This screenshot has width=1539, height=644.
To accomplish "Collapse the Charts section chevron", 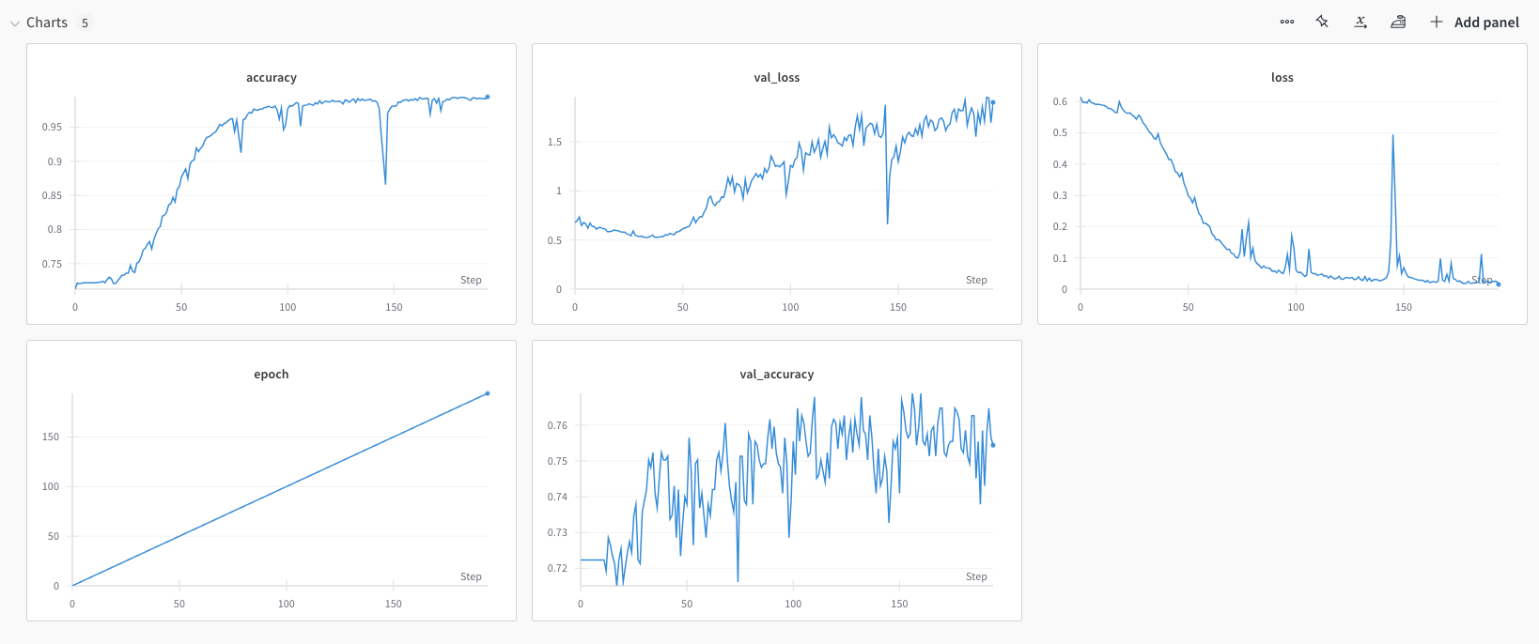I will point(14,23).
